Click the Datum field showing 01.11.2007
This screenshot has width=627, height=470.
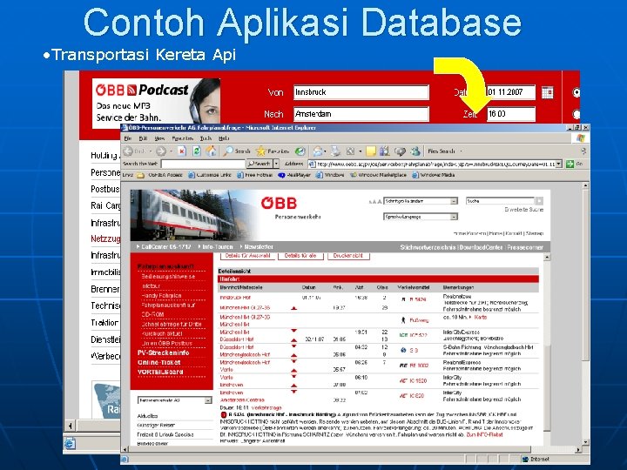(x=510, y=92)
